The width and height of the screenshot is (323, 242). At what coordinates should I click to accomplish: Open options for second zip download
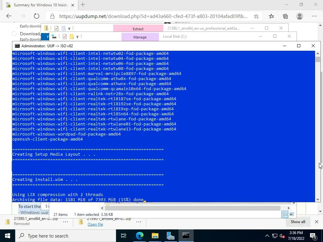[139, 222]
